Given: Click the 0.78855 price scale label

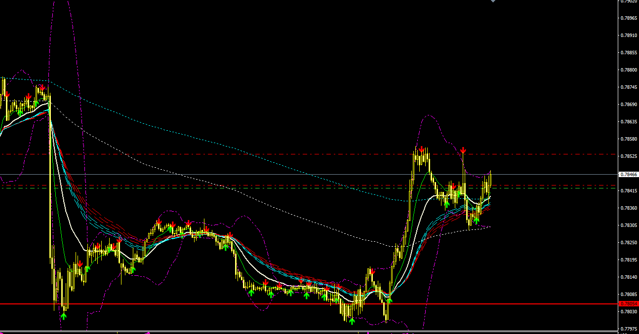Looking at the screenshot, I should [629, 53].
